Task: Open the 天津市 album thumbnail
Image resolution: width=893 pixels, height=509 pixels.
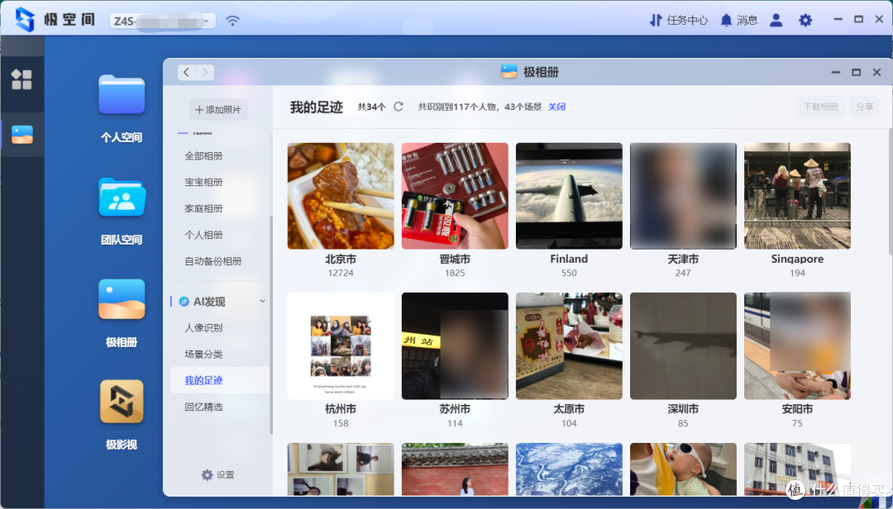Action: pos(683,196)
